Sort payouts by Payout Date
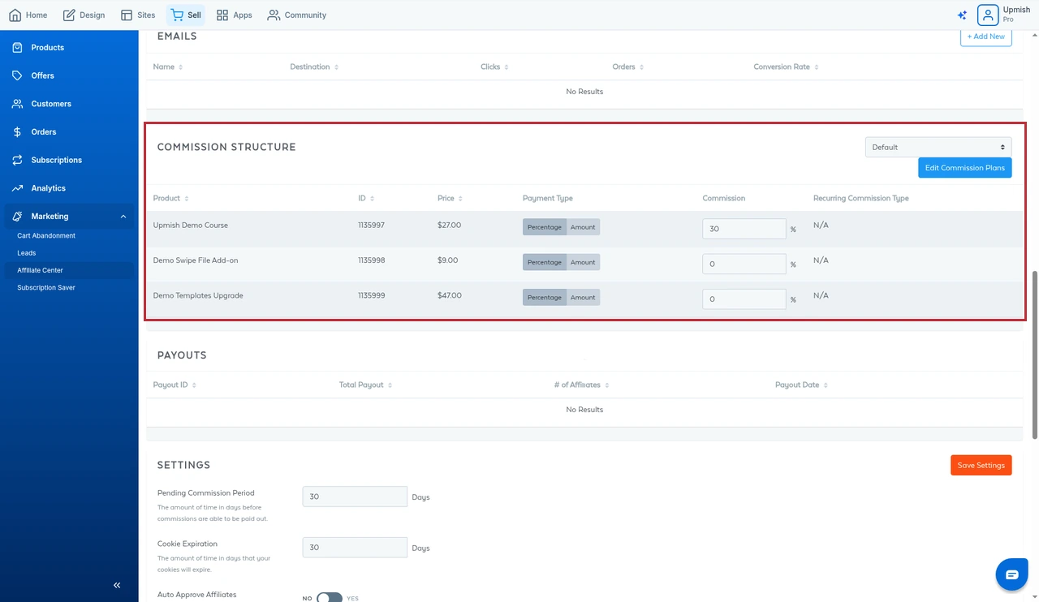 (x=801, y=385)
